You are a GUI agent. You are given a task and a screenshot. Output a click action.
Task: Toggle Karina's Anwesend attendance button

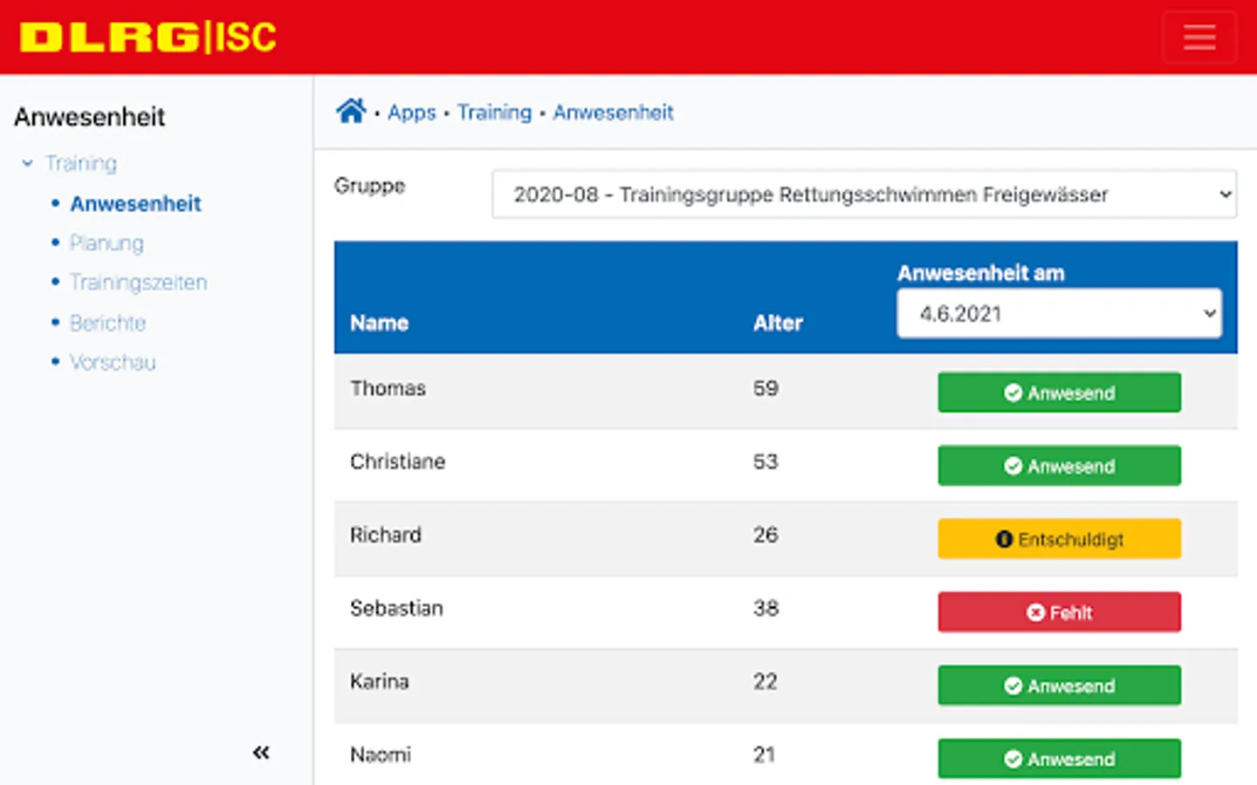coord(1059,686)
